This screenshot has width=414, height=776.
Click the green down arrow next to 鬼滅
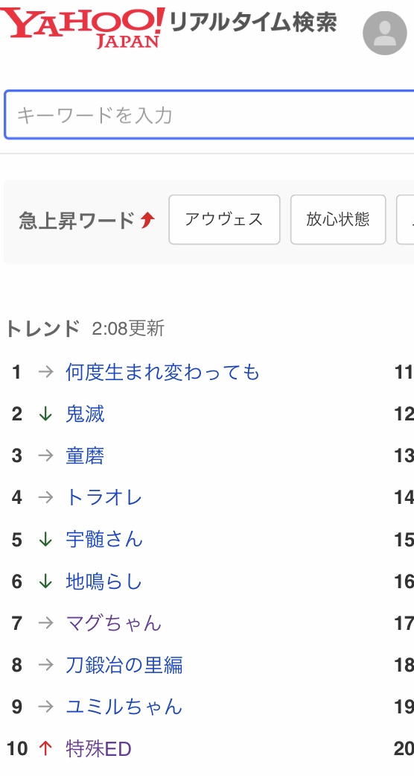(x=45, y=414)
